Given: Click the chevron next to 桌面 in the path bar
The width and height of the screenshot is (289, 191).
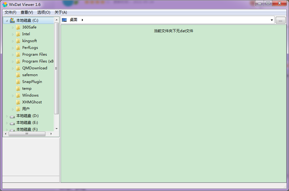Looking at the screenshot, I should 82,20.
